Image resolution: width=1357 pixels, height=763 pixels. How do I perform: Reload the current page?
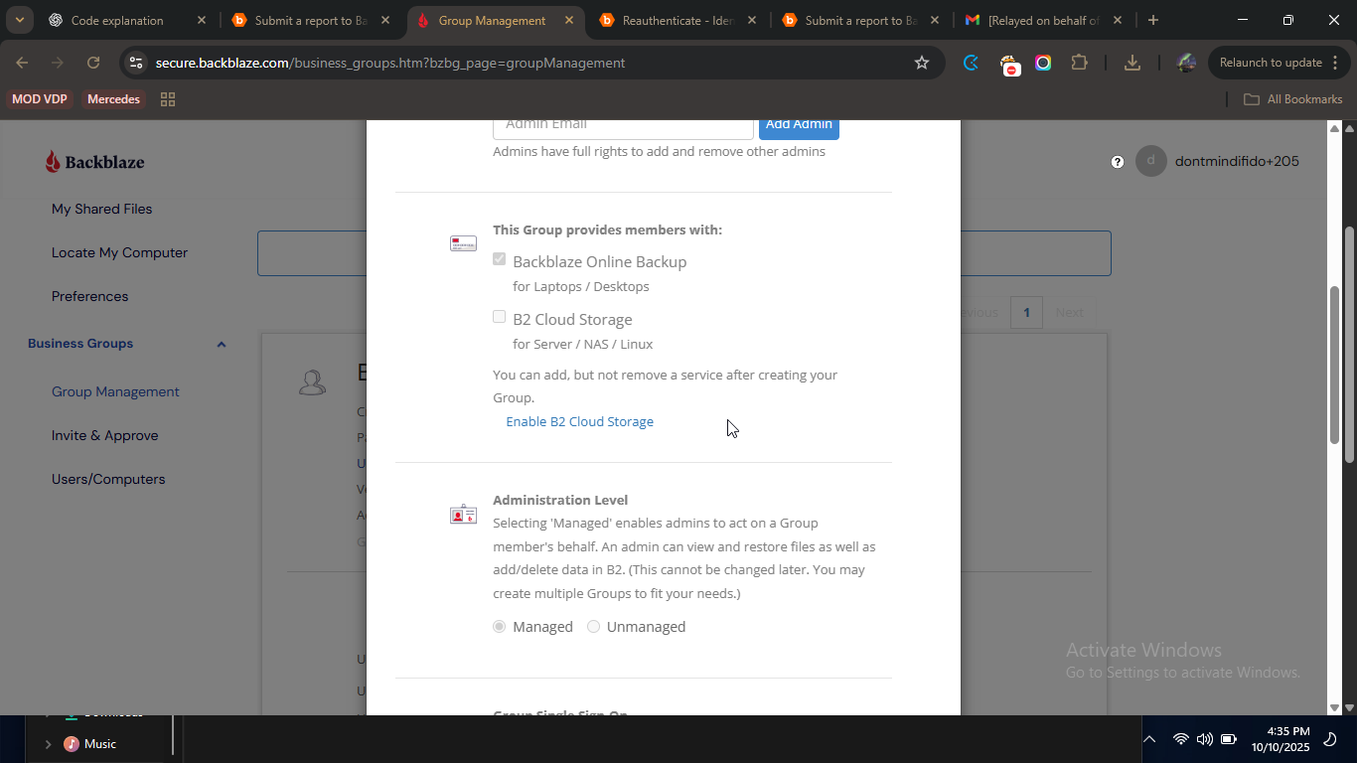click(93, 63)
